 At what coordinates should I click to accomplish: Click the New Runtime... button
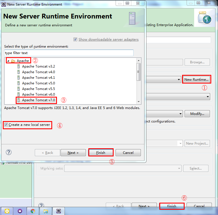click(x=196, y=79)
